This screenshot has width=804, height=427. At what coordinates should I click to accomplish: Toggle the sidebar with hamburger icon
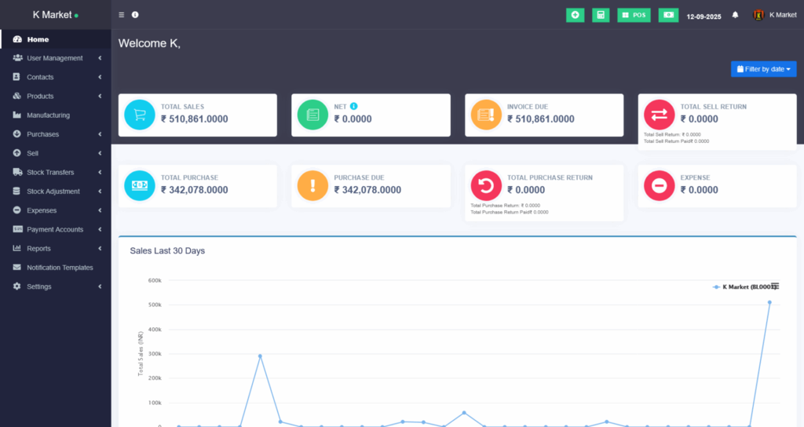pyautogui.click(x=121, y=15)
